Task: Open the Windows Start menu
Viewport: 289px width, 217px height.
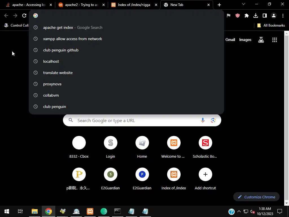Action: point(7,211)
